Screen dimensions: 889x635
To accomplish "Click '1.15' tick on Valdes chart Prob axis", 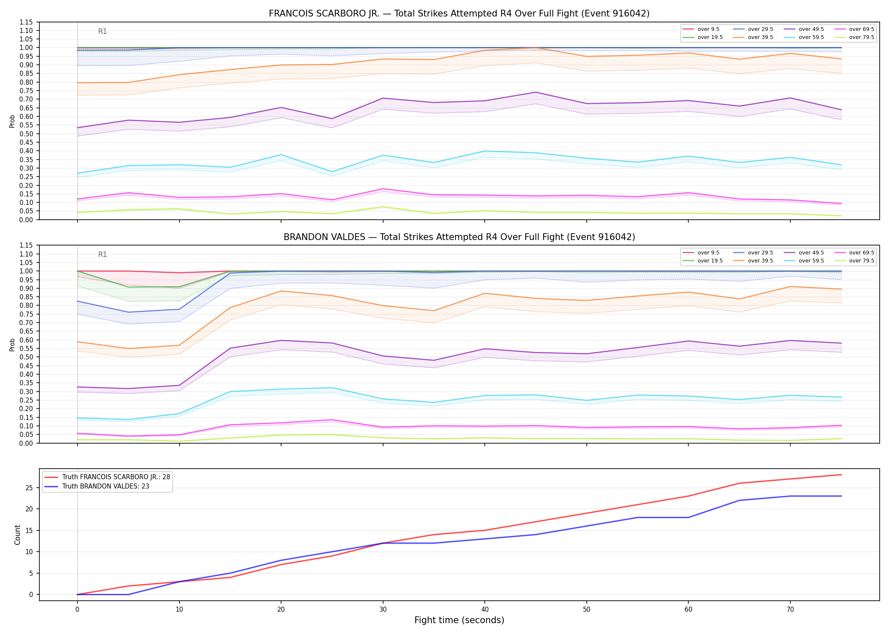I will tap(26, 246).
